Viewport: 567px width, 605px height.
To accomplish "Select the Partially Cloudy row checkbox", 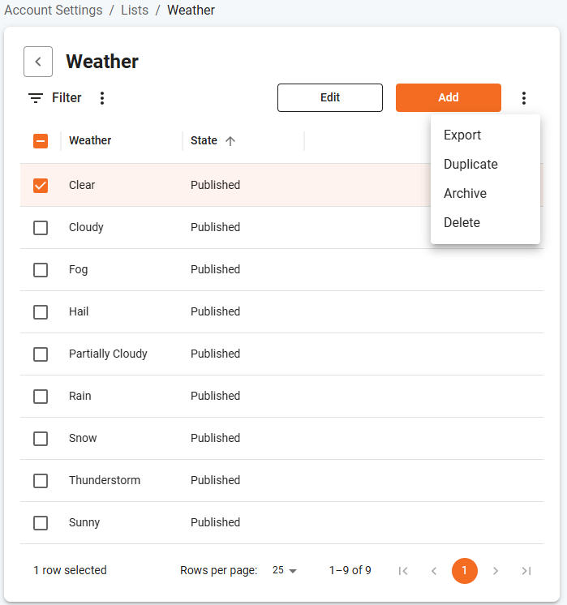I will [x=41, y=354].
